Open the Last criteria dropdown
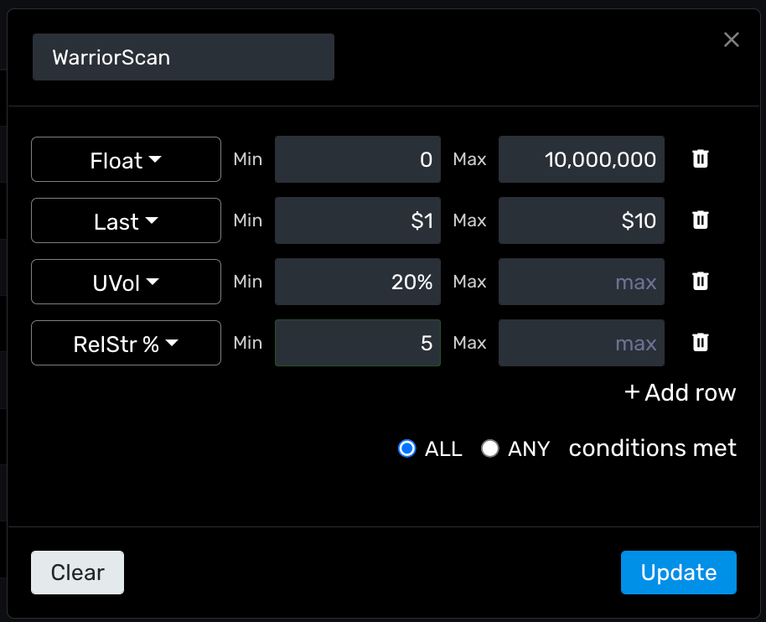Image resolution: width=766 pixels, height=622 pixels. pyautogui.click(x=126, y=220)
